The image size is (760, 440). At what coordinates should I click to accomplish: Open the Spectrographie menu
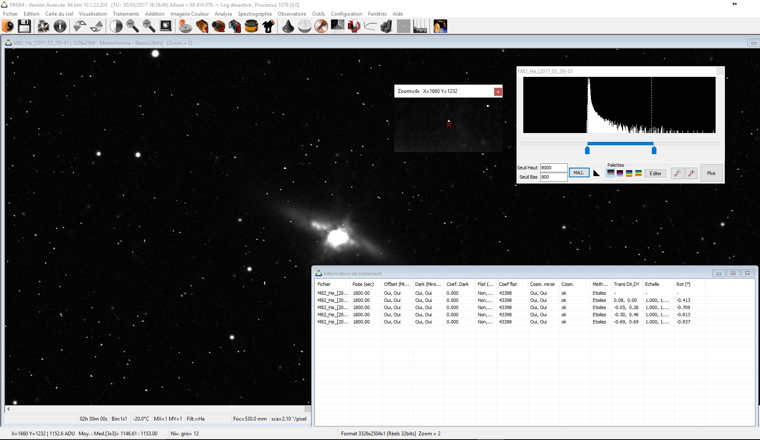tap(254, 14)
